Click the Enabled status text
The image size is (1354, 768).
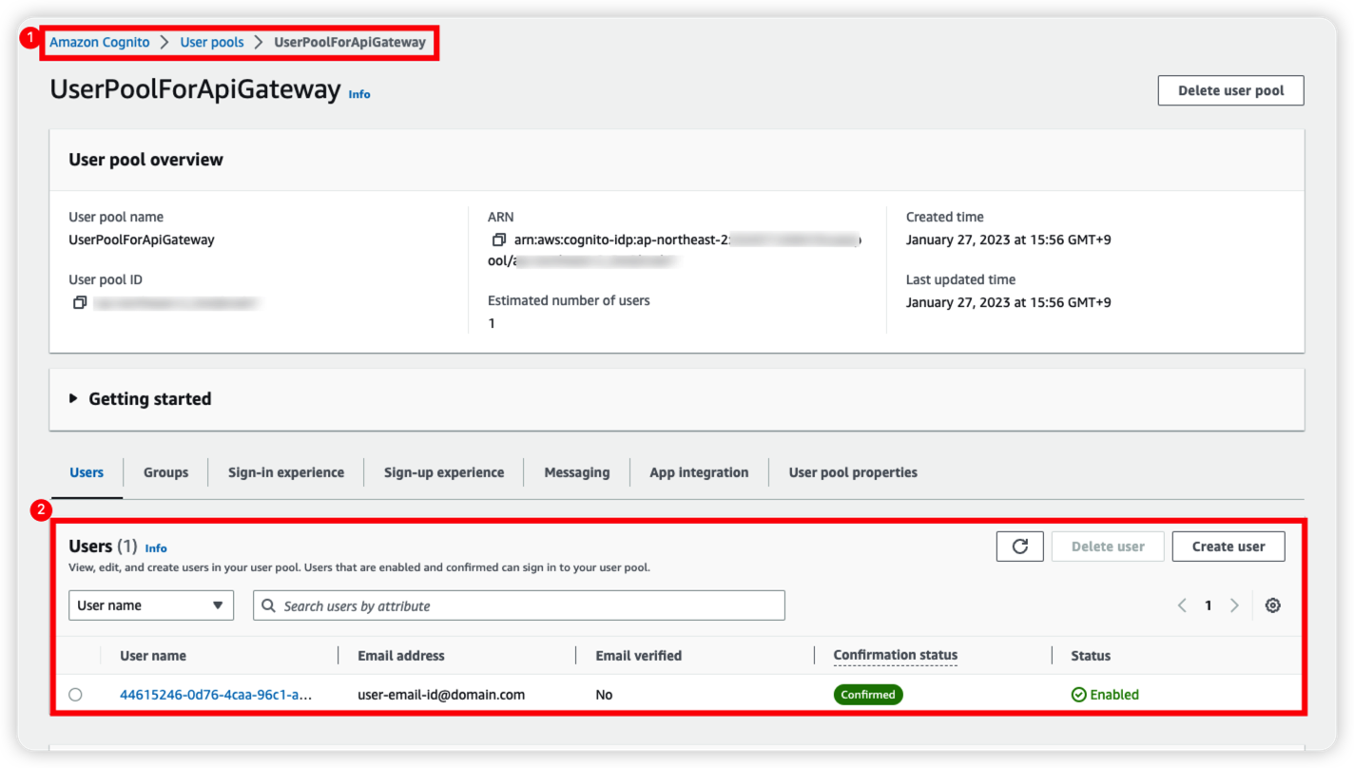(x=1114, y=695)
